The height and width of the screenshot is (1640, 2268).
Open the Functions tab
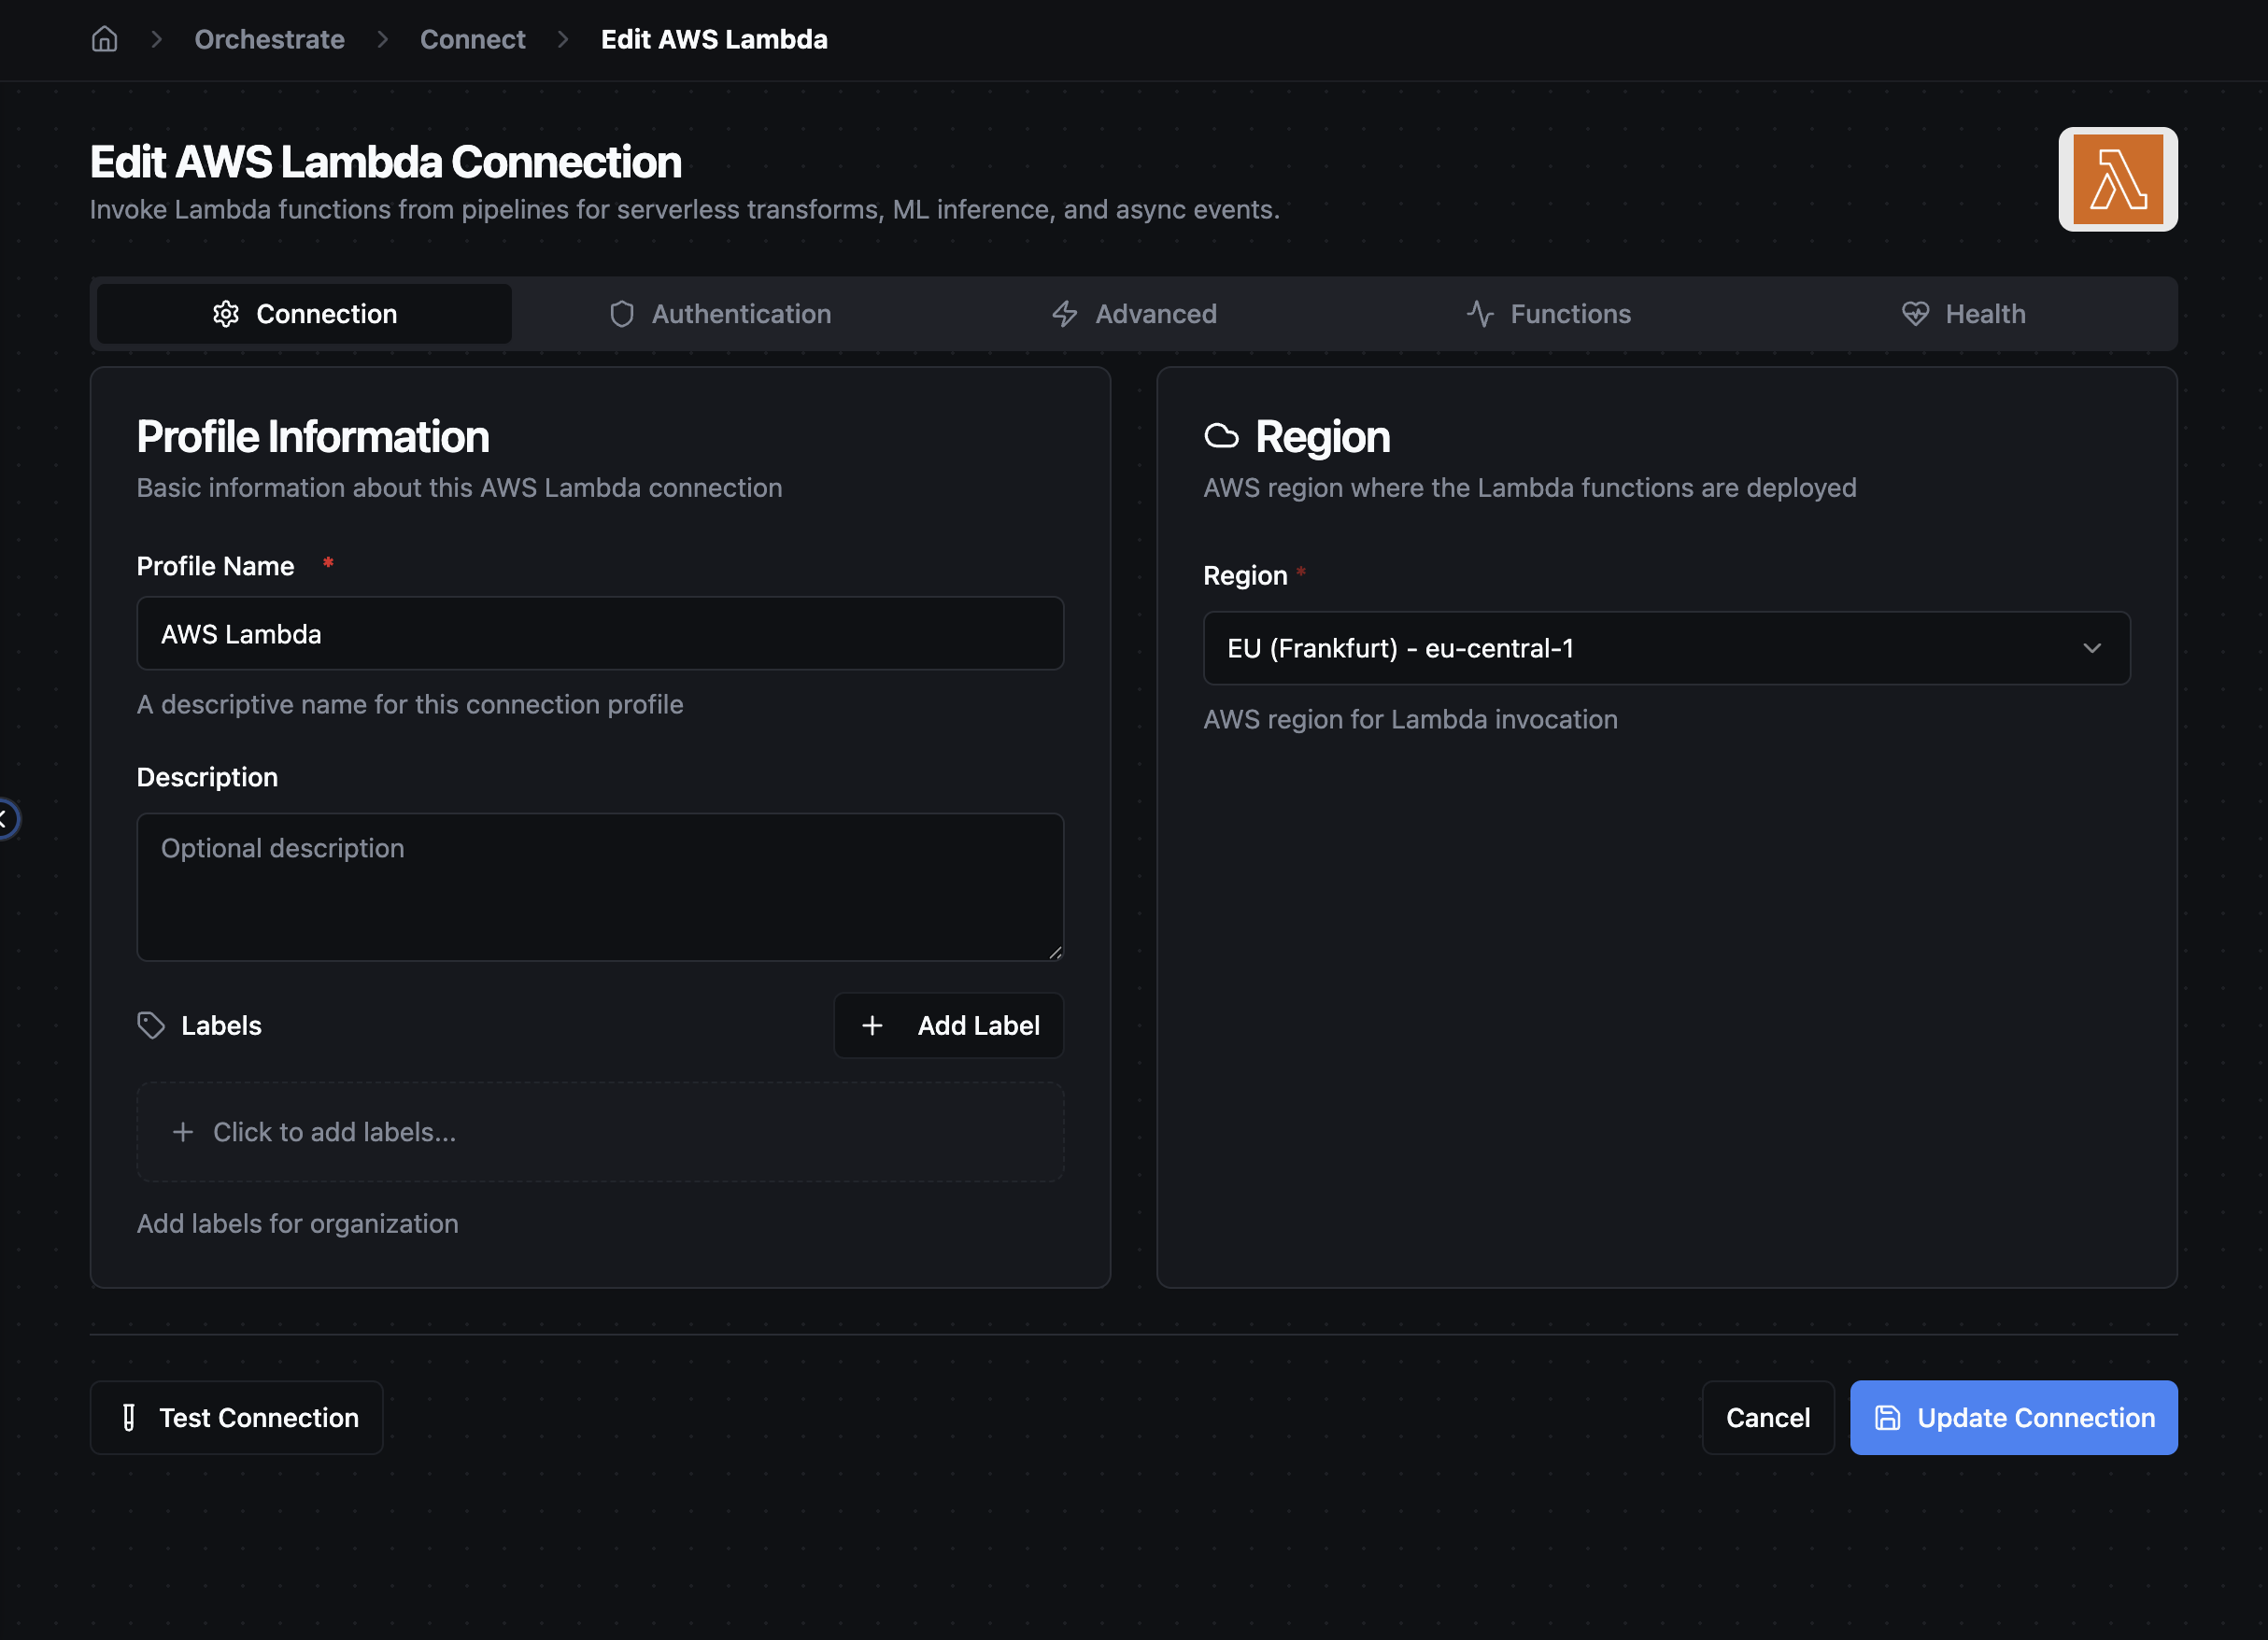pos(1548,314)
